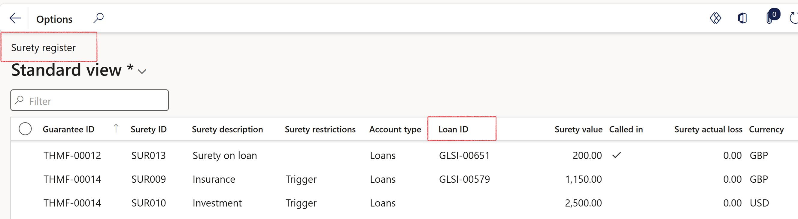The height and width of the screenshot is (219, 798).
Task: Click the refresh page icon
Action: click(x=793, y=18)
